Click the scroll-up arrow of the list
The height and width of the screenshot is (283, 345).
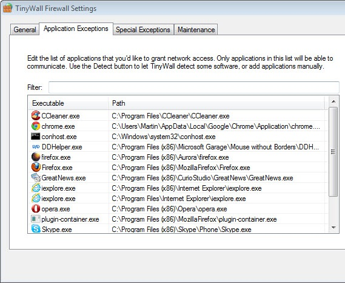[333, 101]
